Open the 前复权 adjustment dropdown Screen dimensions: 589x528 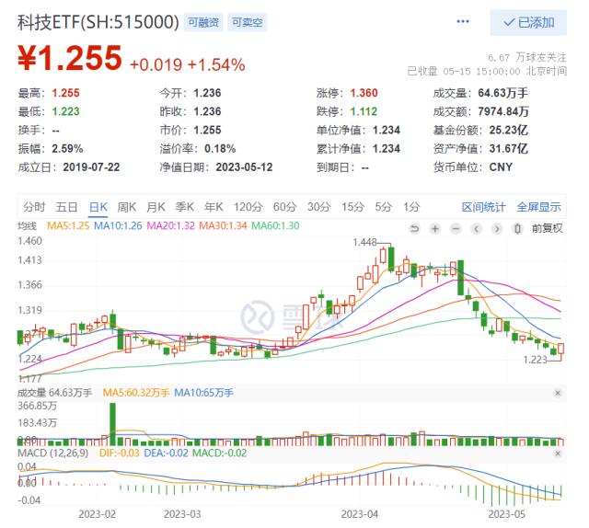547,228
